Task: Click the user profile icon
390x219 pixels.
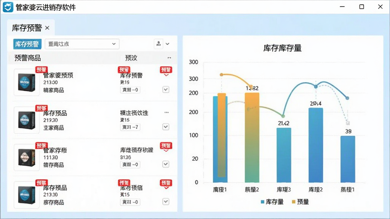Action: 158,44
